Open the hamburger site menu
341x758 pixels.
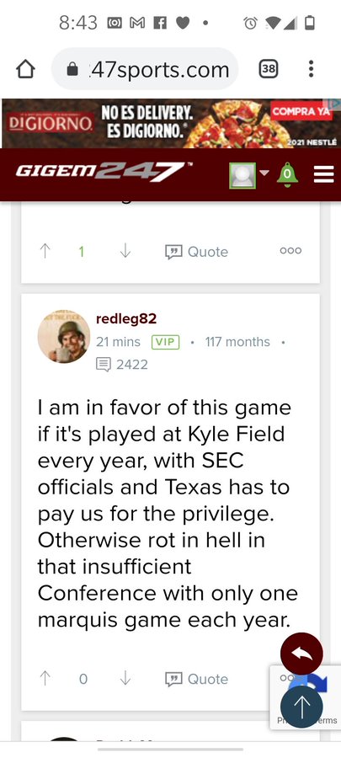tap(323, 174)
